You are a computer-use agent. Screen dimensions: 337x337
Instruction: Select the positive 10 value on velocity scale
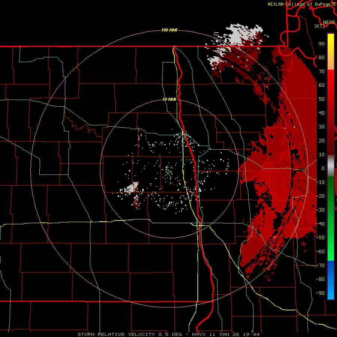tap(322, 155)
